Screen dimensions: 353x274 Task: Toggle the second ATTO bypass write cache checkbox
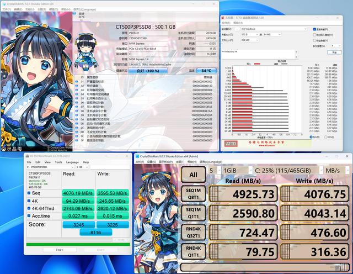coord(314,35)
